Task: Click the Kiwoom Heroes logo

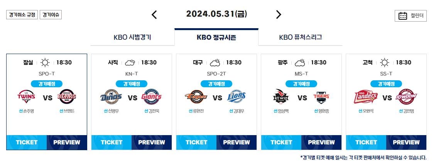Action: 407,97
